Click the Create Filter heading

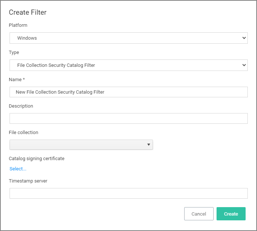point(28,12)
